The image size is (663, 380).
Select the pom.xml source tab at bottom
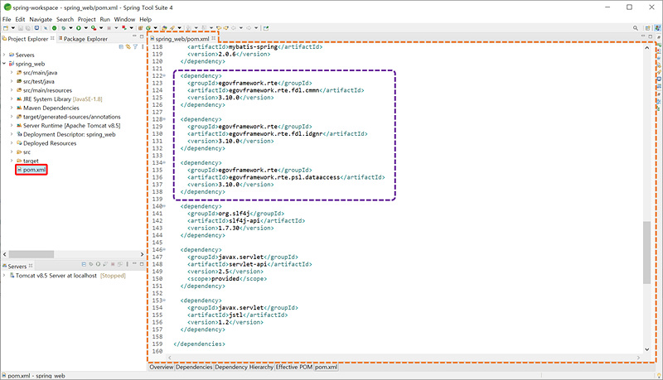click(326, 368)
